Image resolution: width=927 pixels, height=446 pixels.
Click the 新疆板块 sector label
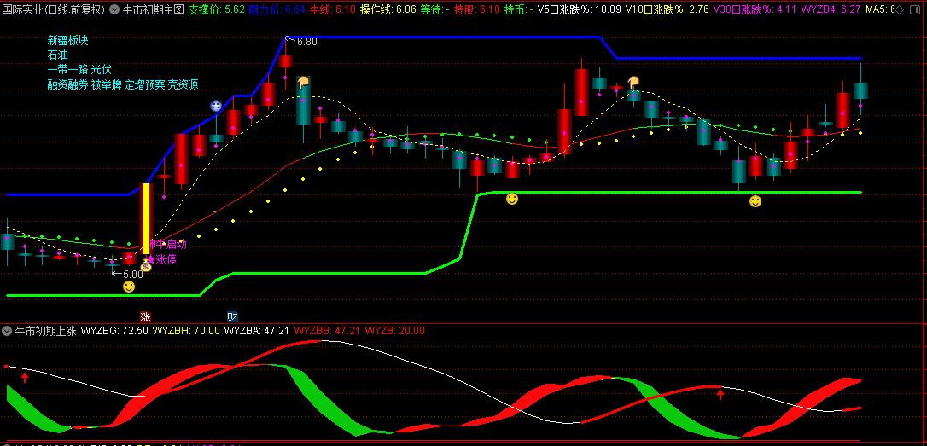[x=68, y=41]
